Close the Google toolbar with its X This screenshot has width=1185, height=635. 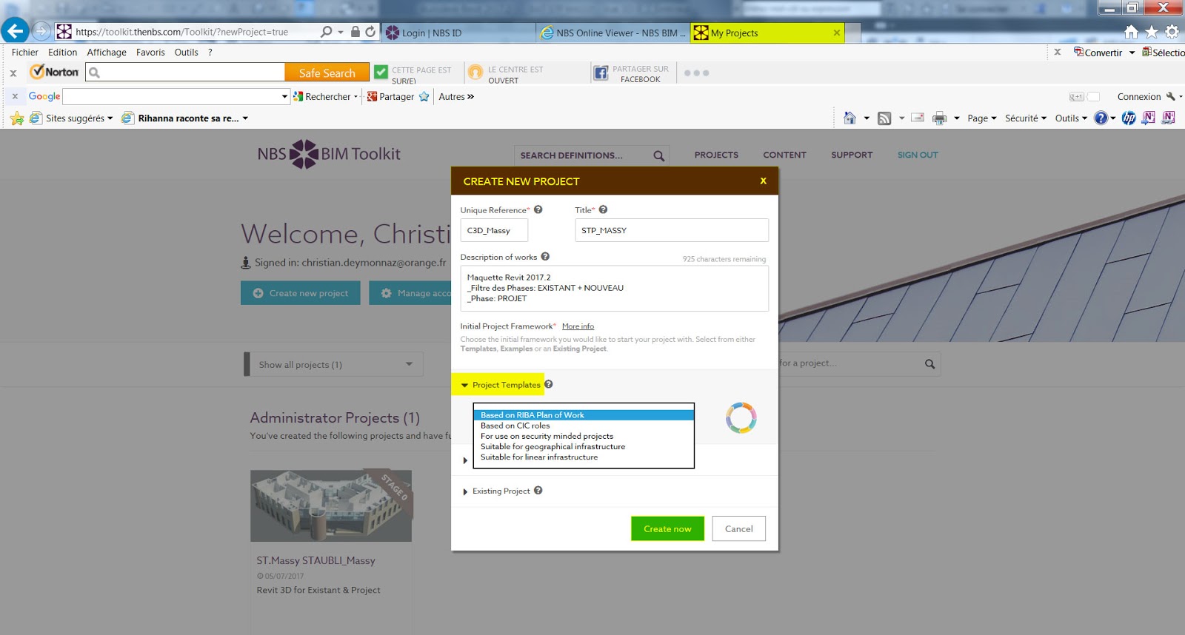15,96
